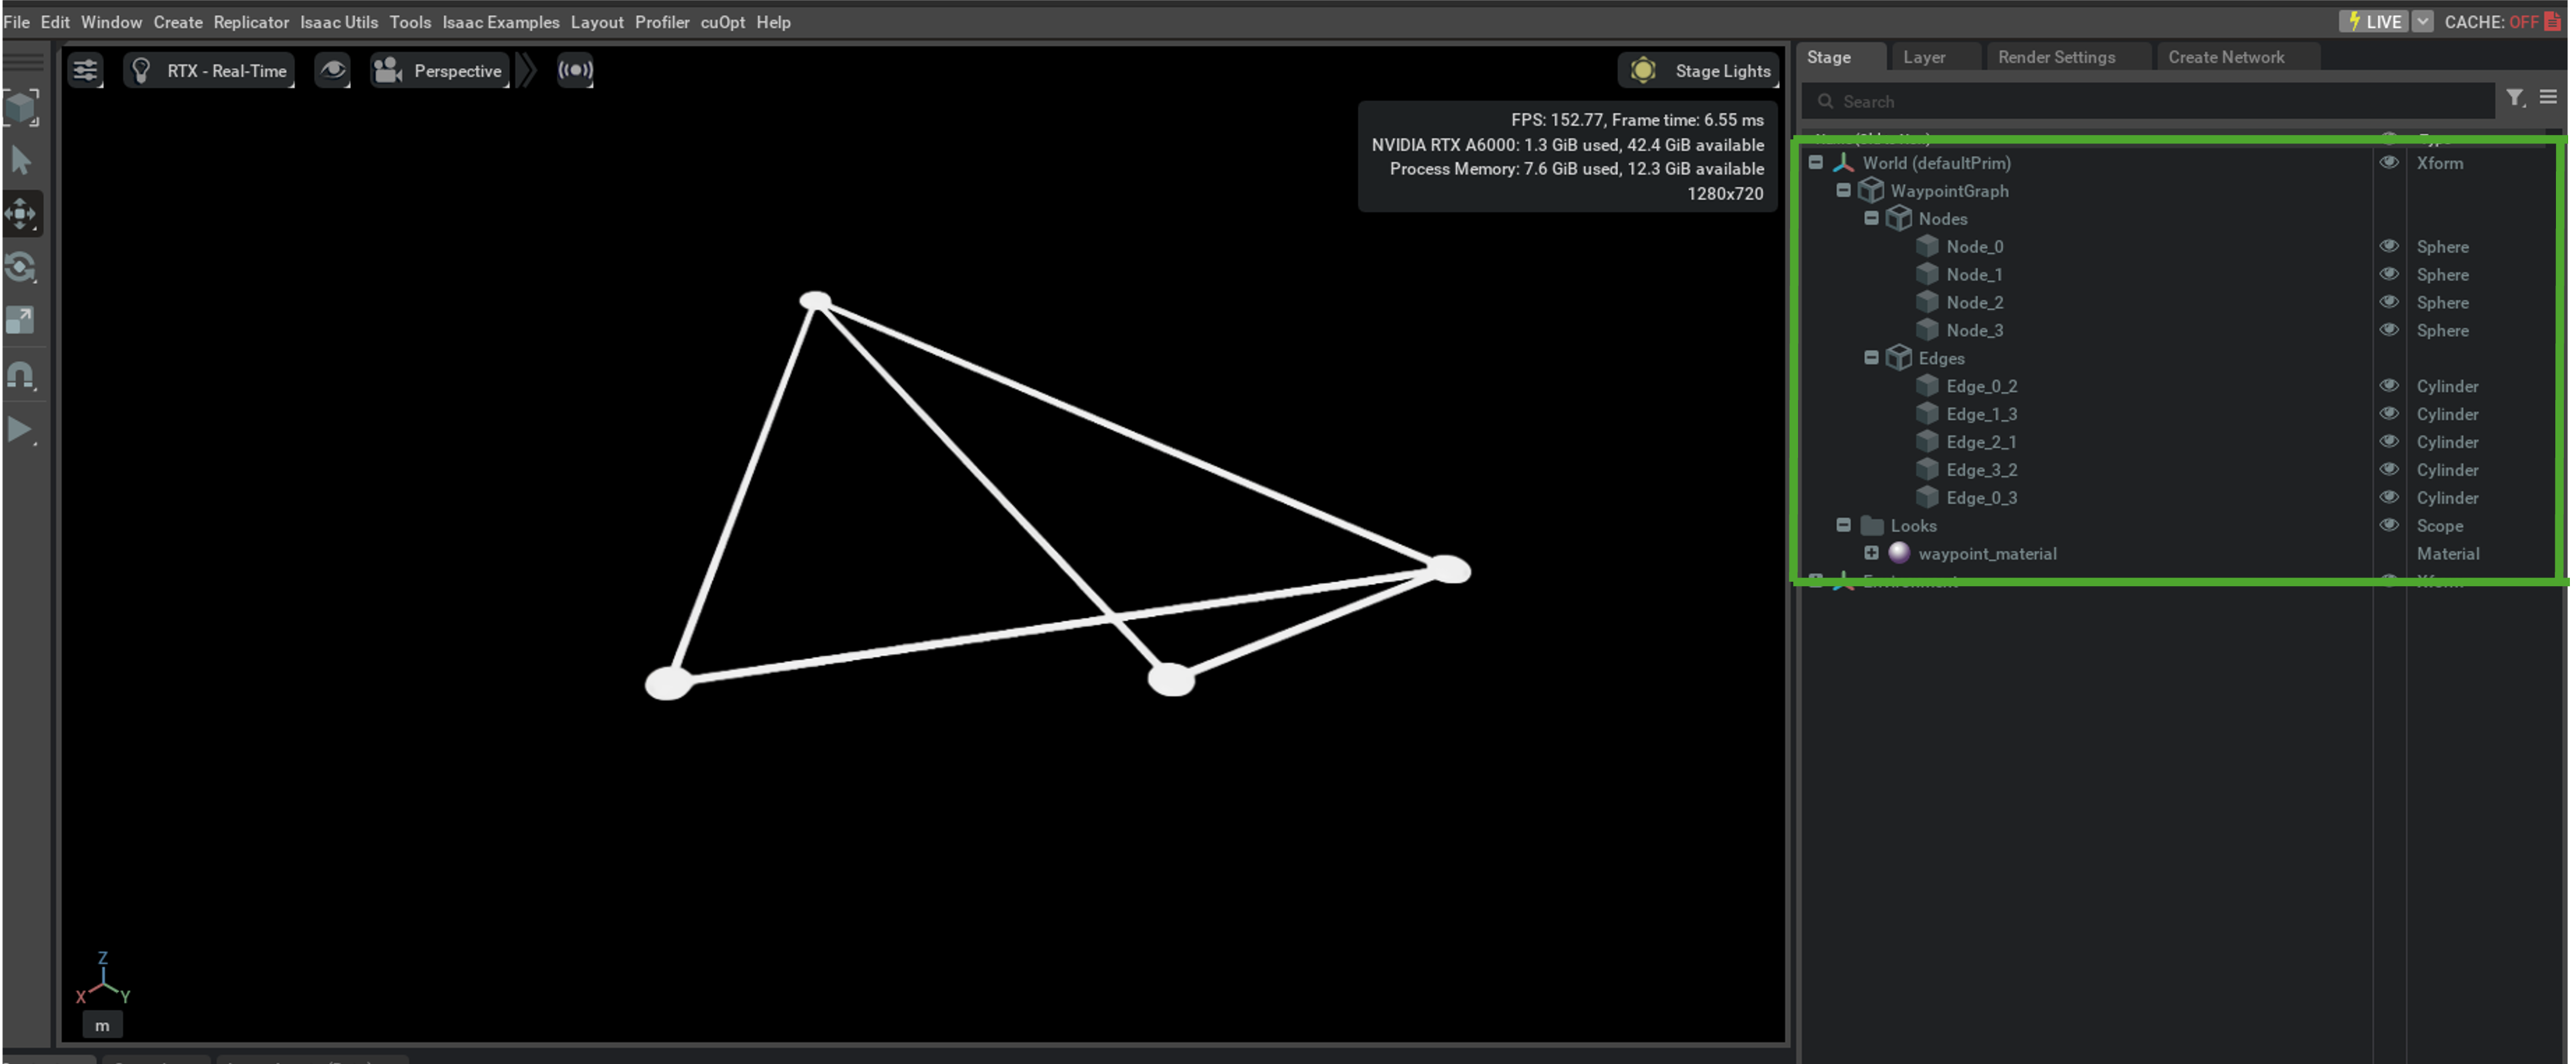The image size is (2576, 1064).
Task: Activate the Scale tool icon
Action: [x=21, y=320]
